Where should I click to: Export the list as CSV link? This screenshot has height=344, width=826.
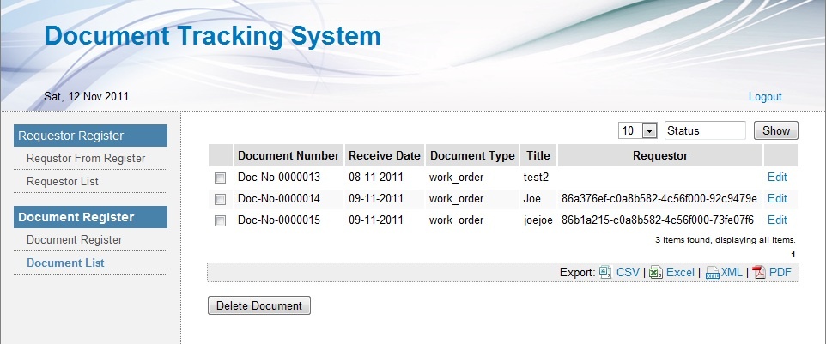[x=628, y=273]
